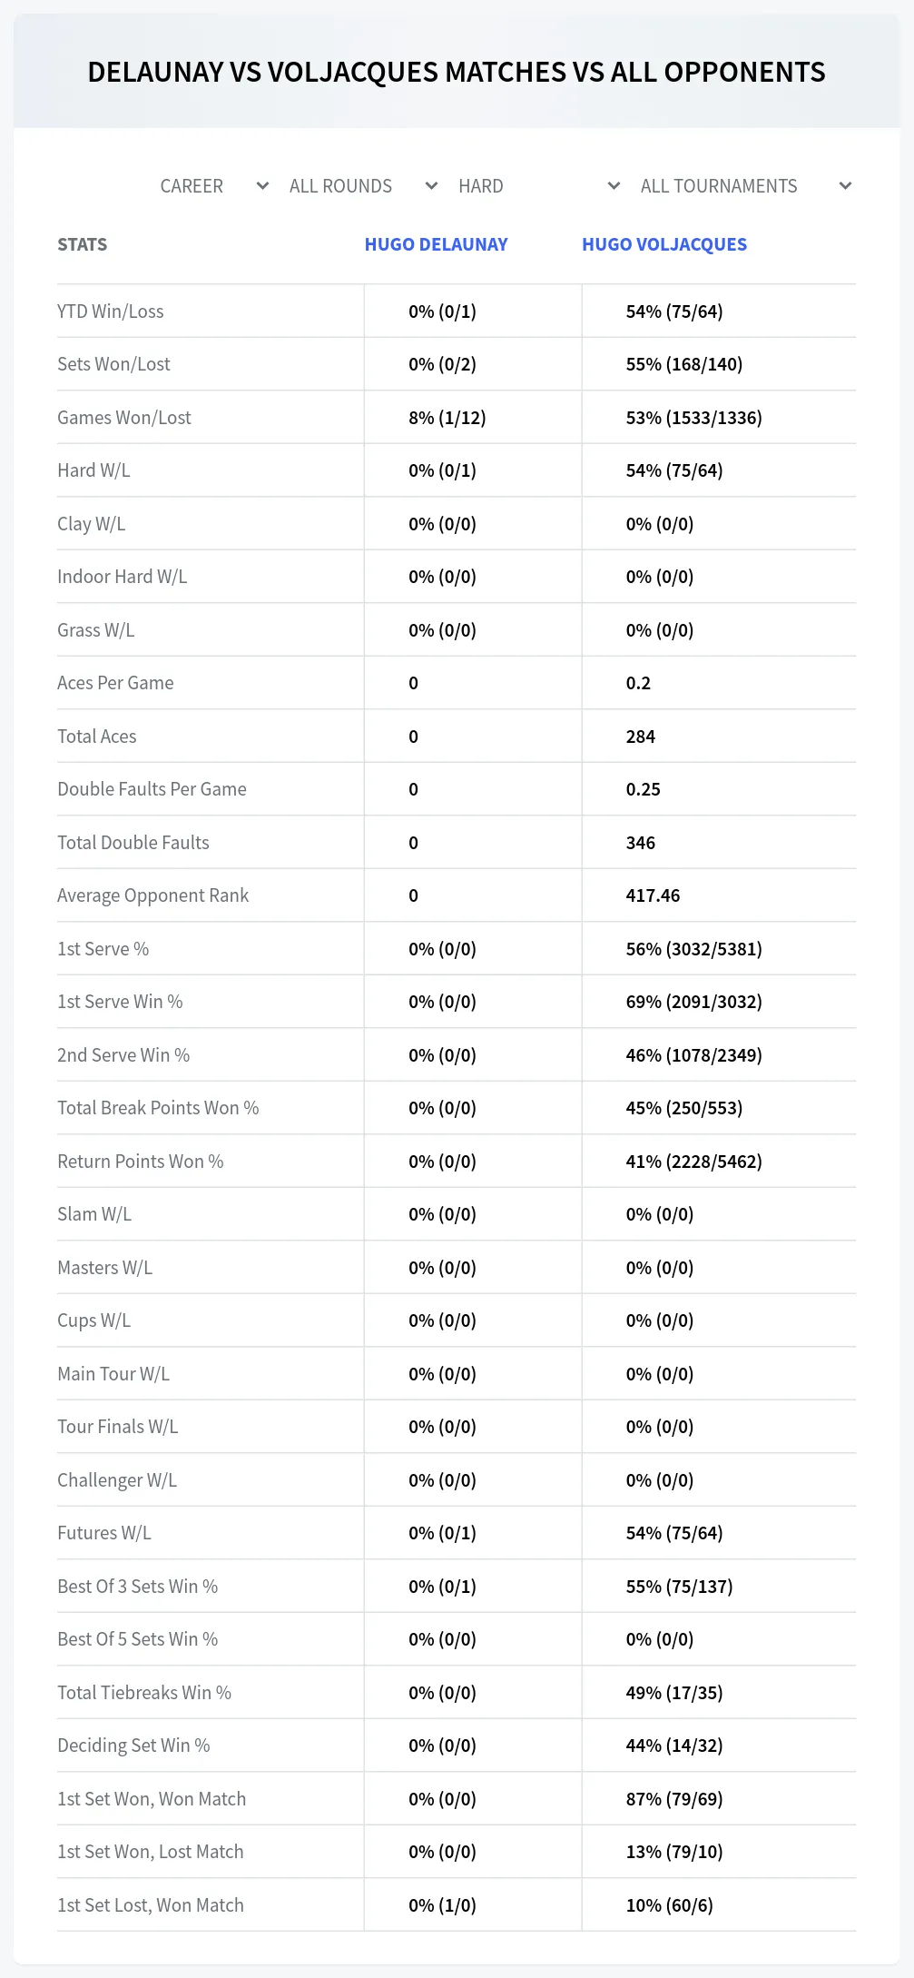Click the Deciding Set Win % value 44% (14/32)
This screenshot has width=914, height=1978.
[674, 1746]
